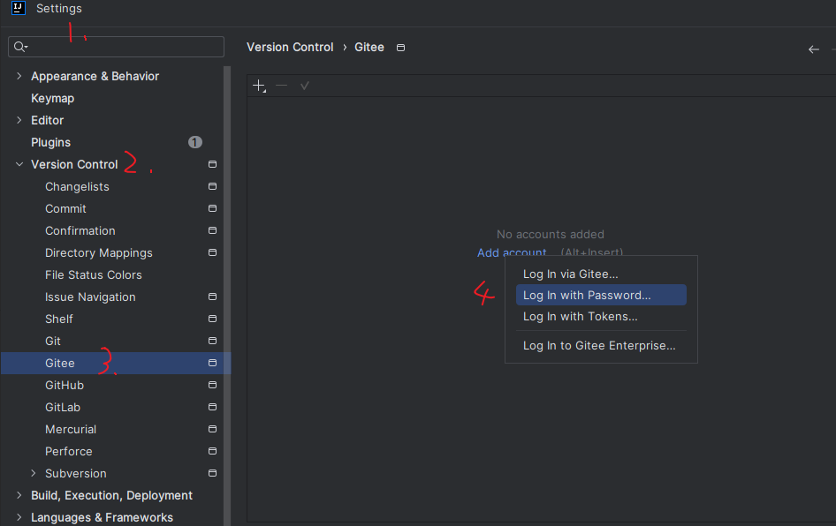
Task: Click project settings icon beside GitHub
Action: point(212,385)
